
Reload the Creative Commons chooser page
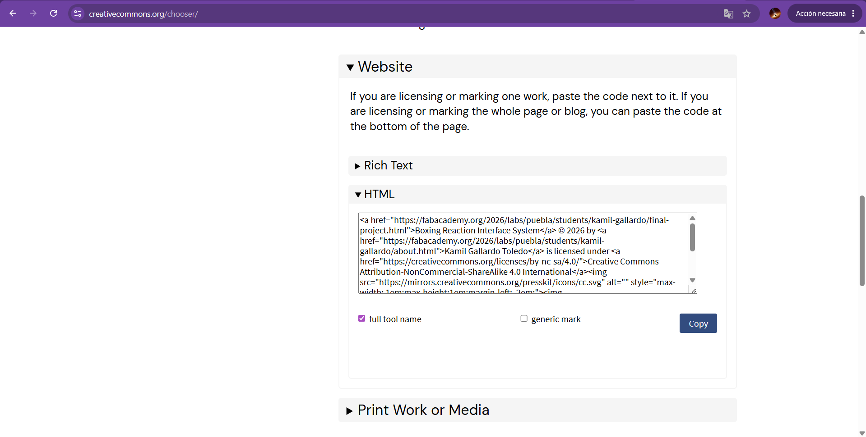tap(53, 14)
